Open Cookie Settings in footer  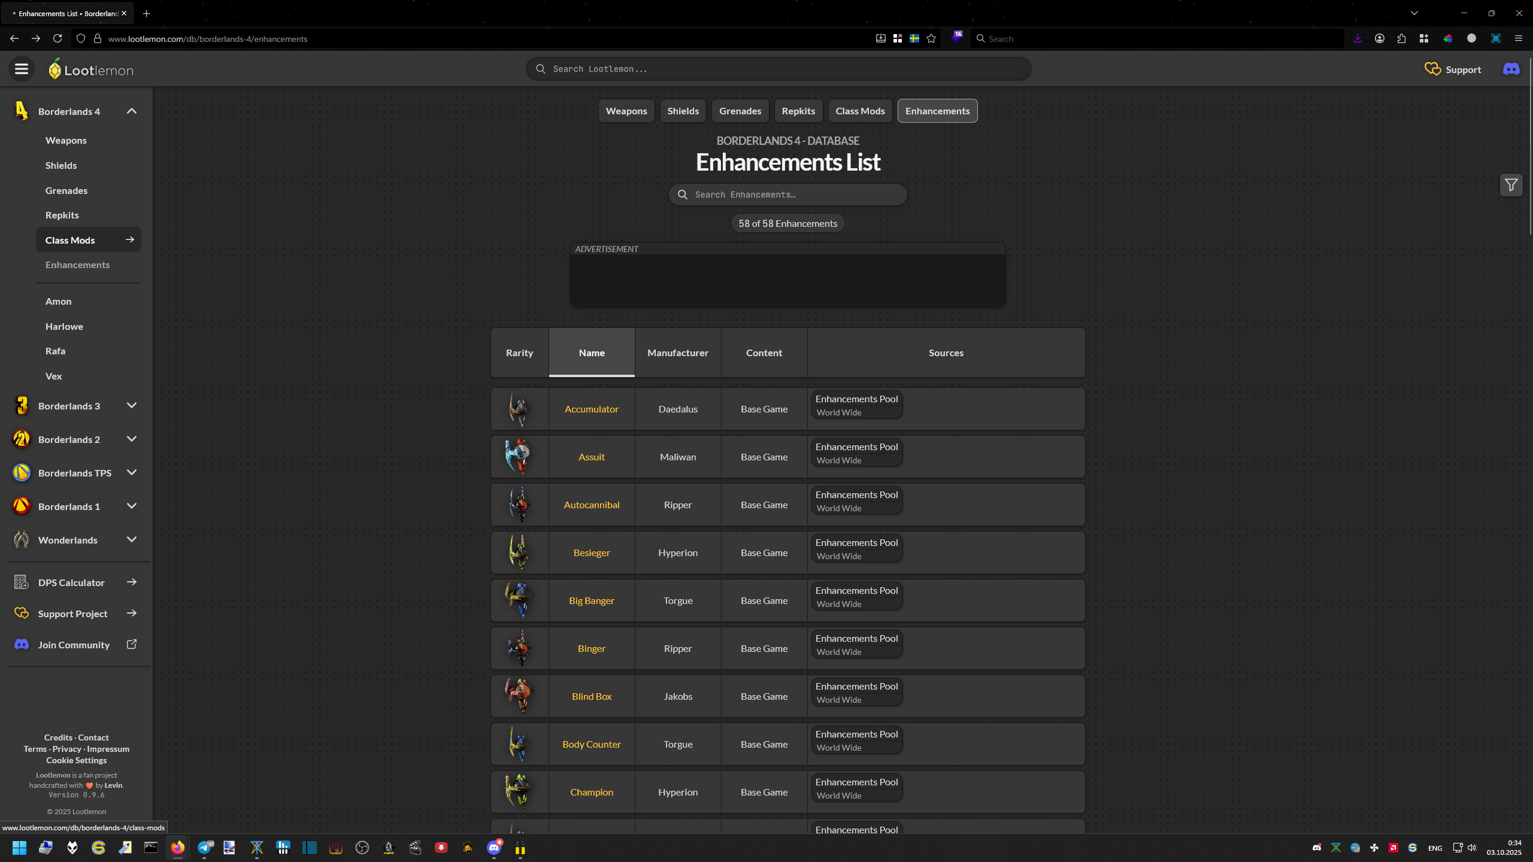[77, 760]
